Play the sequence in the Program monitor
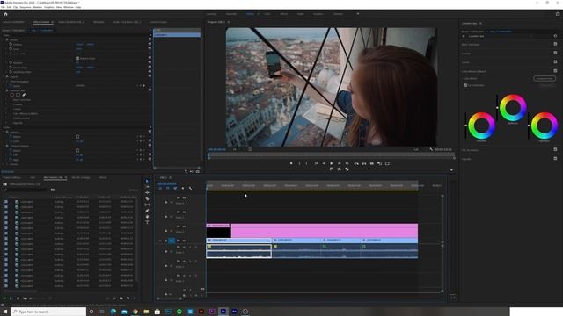563x316 pixels. pos(332,163)
